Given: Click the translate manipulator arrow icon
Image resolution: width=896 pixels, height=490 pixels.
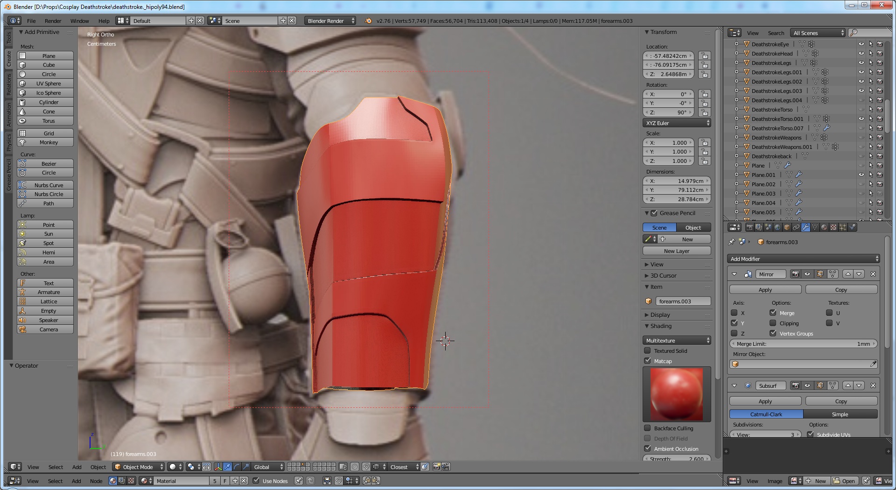Looking at the screenshot, I should point(227,467).
